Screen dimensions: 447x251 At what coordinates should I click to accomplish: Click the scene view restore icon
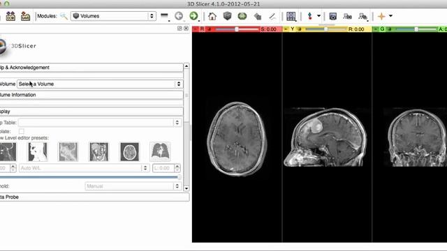pyautogui.click(x=363, y=17)
